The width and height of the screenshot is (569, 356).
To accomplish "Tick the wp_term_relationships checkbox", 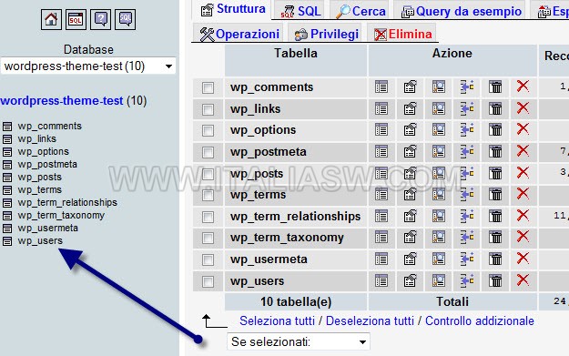I will [x=208, y=217].
